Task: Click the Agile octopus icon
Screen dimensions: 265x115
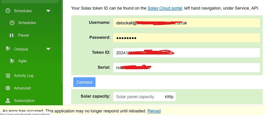Action: tap(12, 61)
